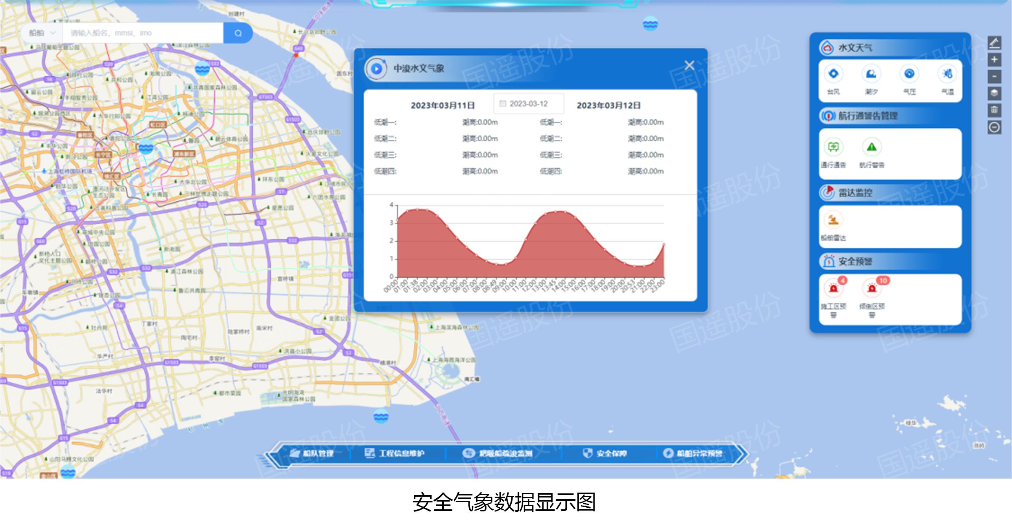The image size is (1012, 522).
Task: Switch to the 船队管理 tab at bottom
Action: pyautogui.click(x=315, y=453)
